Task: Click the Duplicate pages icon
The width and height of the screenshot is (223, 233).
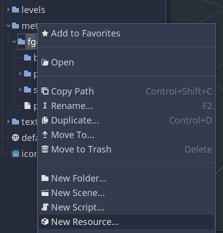Action: click(x=45, y=120)
